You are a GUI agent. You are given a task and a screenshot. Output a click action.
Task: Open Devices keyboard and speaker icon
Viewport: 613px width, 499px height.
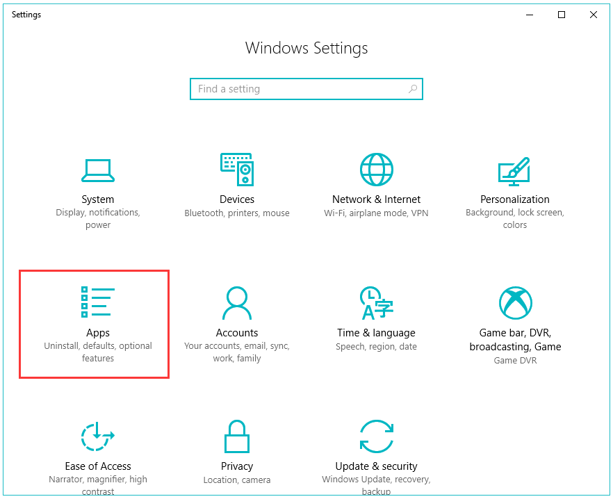coord(237,170)
